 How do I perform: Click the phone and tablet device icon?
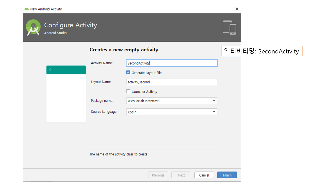229,27
